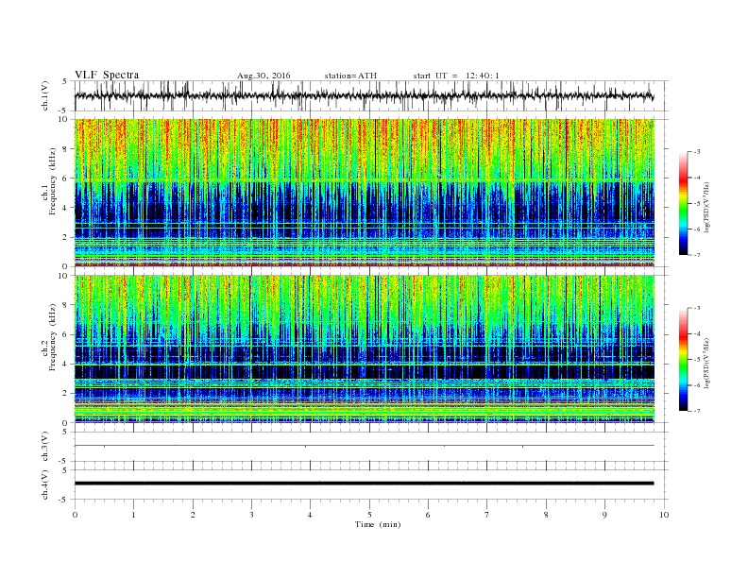Click the 'ch.3(V)' axis label

tap(45, 447)
